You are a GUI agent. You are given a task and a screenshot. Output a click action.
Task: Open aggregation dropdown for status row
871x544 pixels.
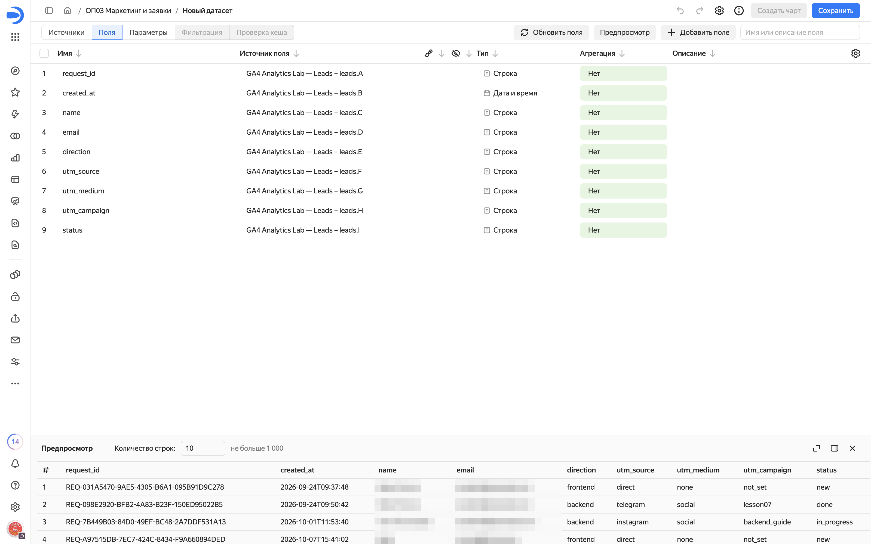click(623, 230)
